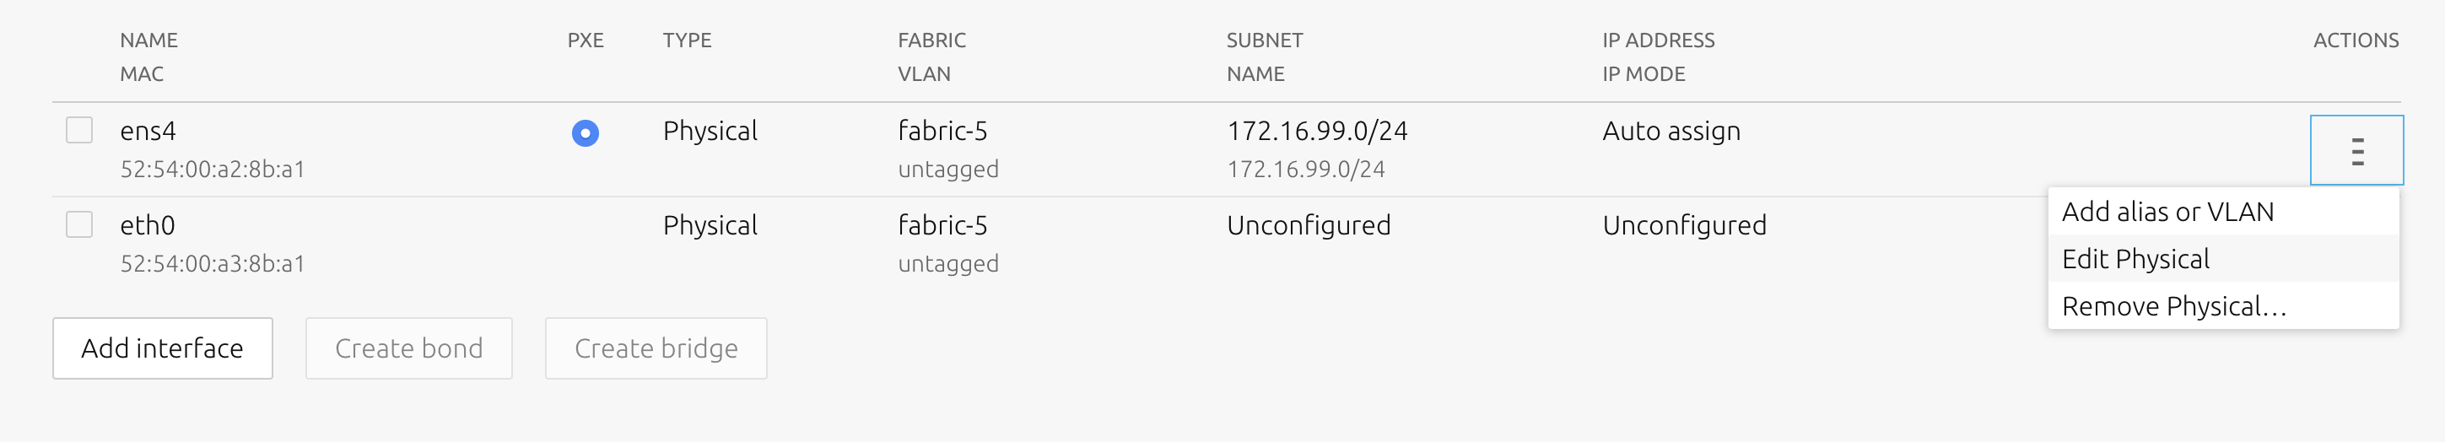Open fabric-5 link in ens4 row
This screenshot has width=2445, height=442.
(x=942, y=131)
